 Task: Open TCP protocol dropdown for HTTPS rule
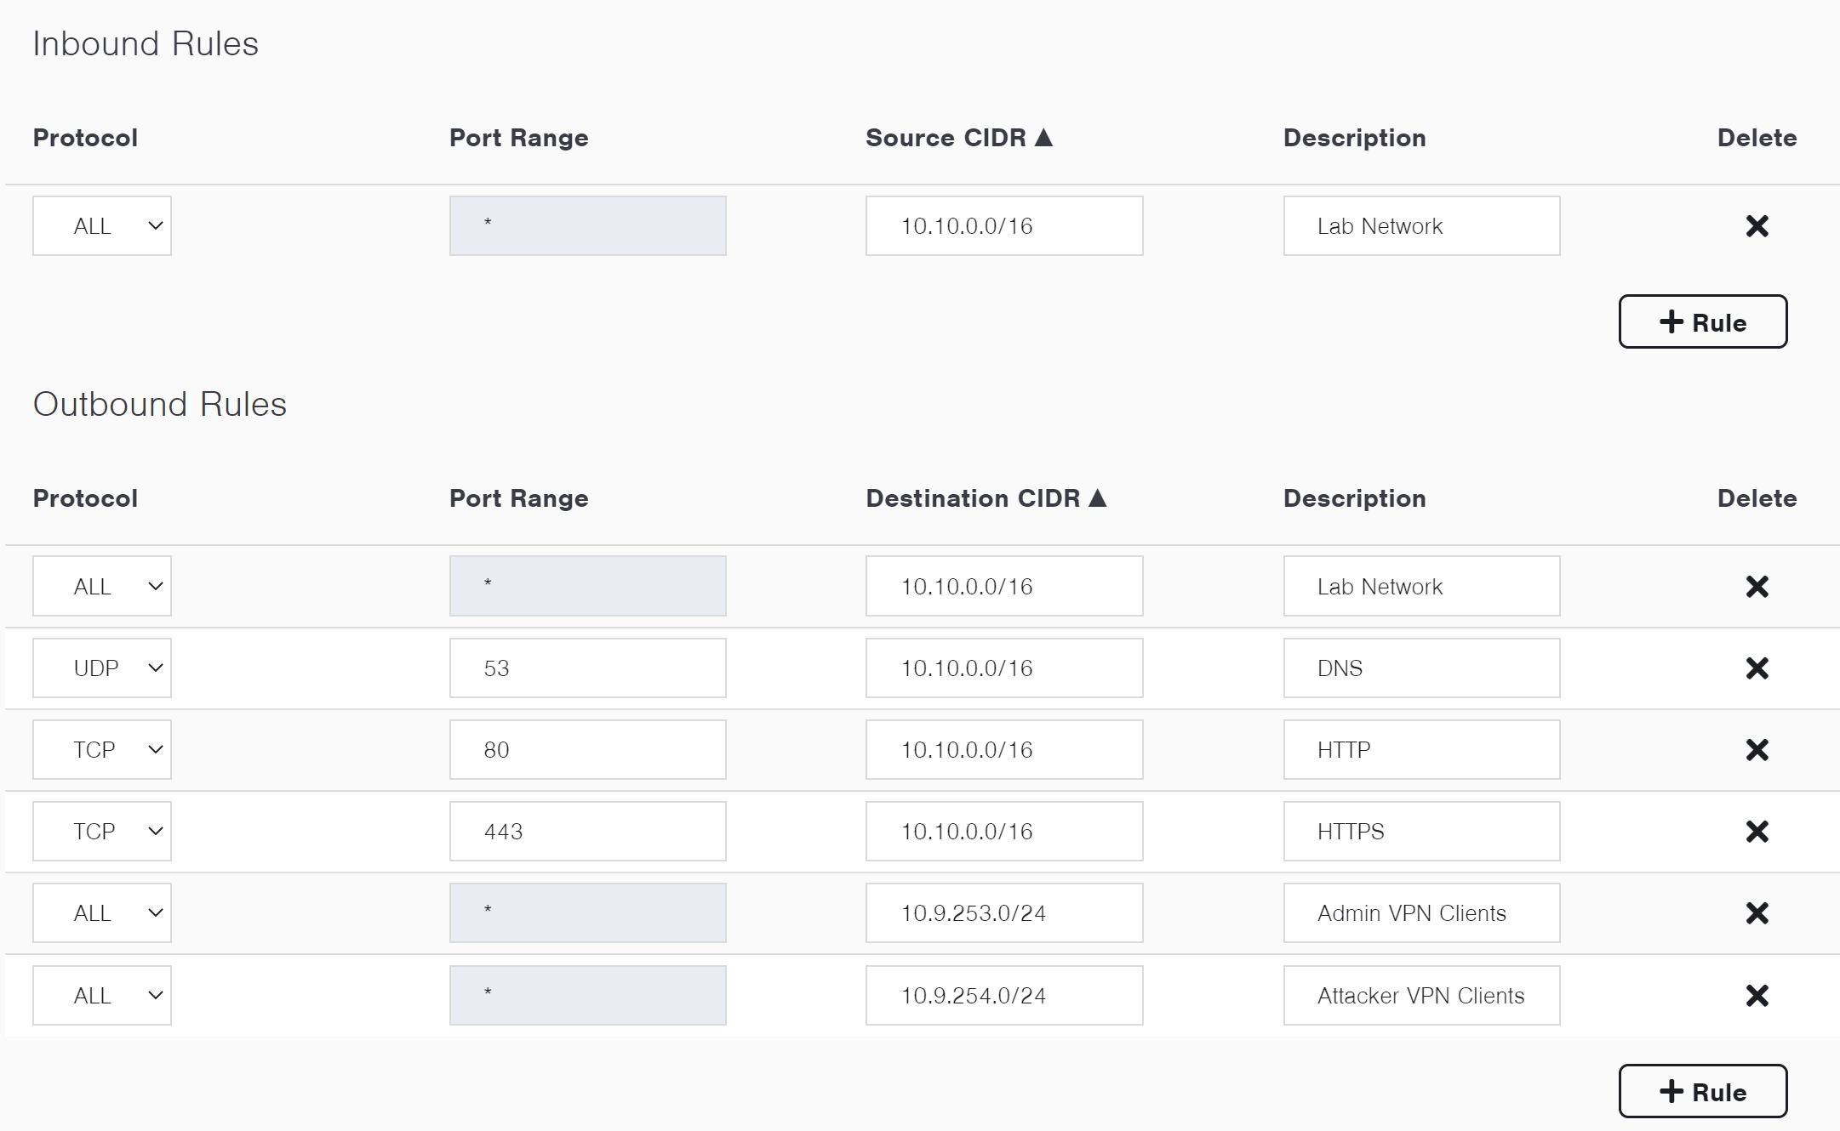point(102,832)
